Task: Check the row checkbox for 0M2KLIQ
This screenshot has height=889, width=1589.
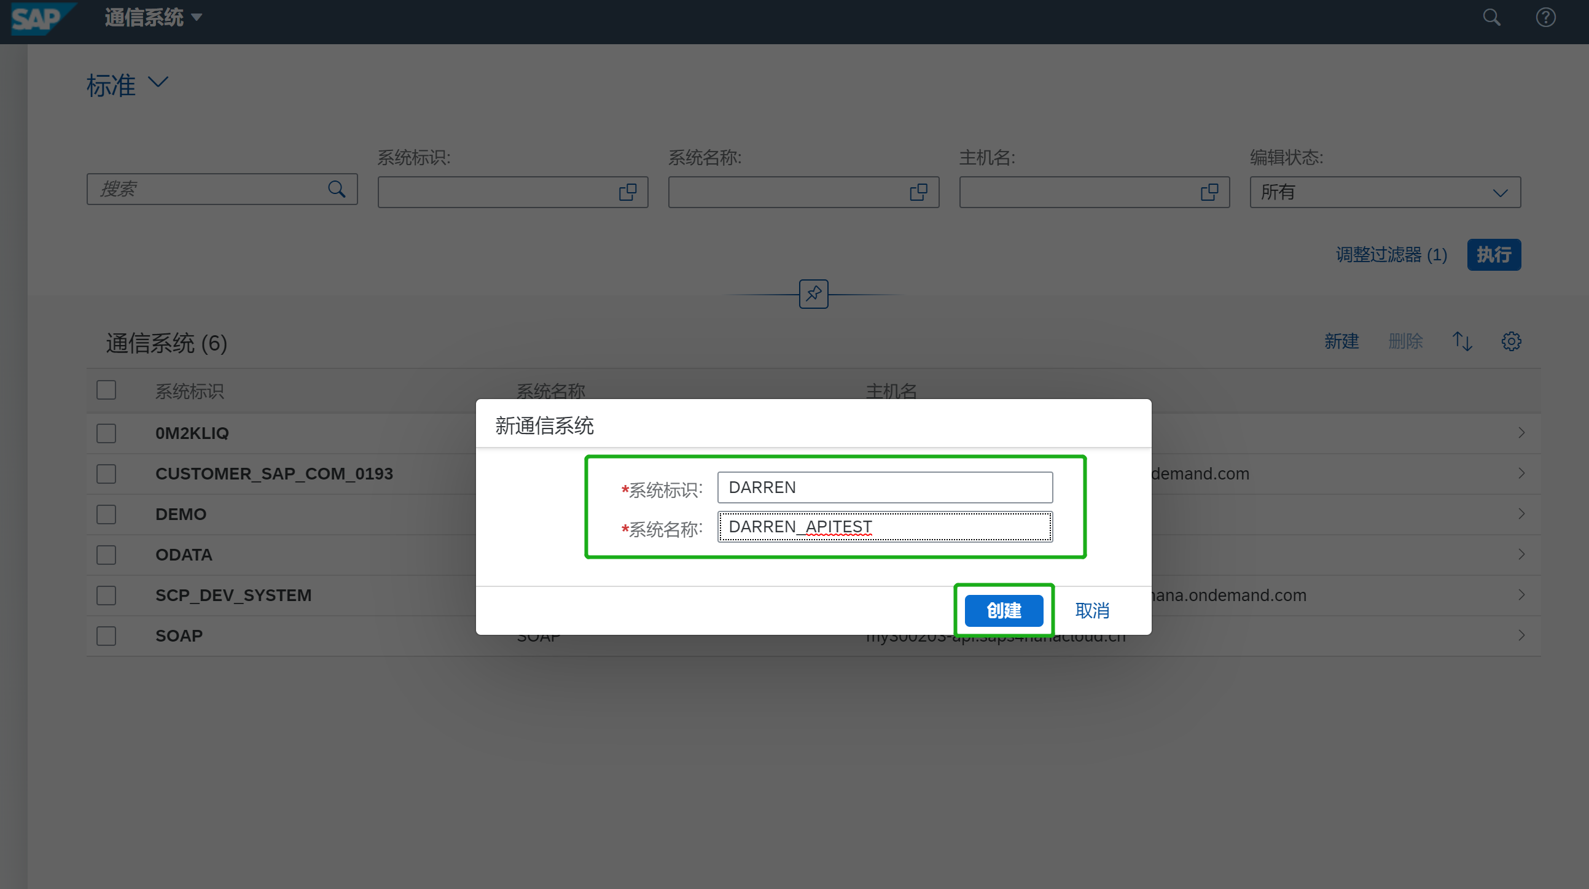Action: click(x=106, y=433)
